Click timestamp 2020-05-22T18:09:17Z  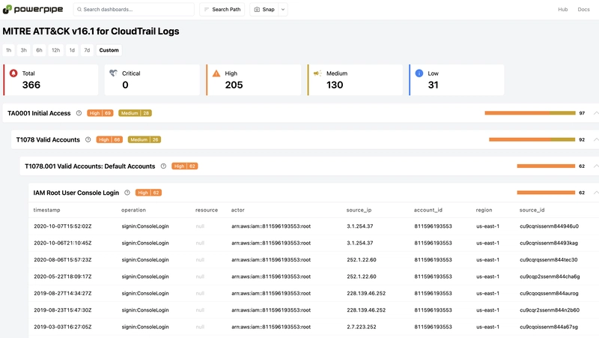tap(63, 277)
